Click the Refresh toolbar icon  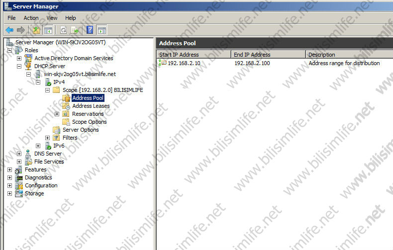coord(63,30)
